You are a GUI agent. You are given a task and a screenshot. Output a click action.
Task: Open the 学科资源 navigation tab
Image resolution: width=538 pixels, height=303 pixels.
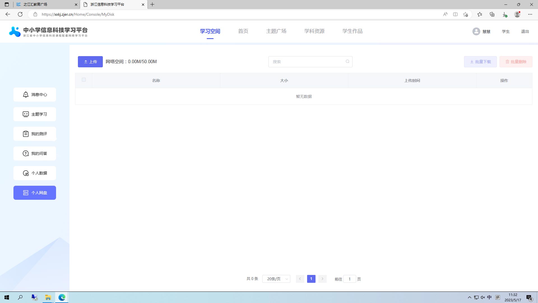tap(314, 31)
